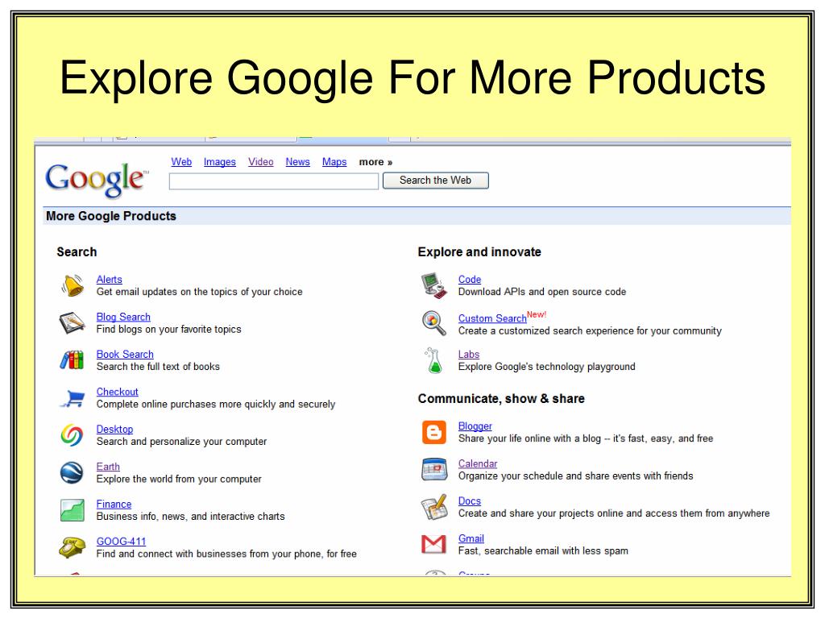Click 'Create and share your projects online' text

tap(541, 513)
